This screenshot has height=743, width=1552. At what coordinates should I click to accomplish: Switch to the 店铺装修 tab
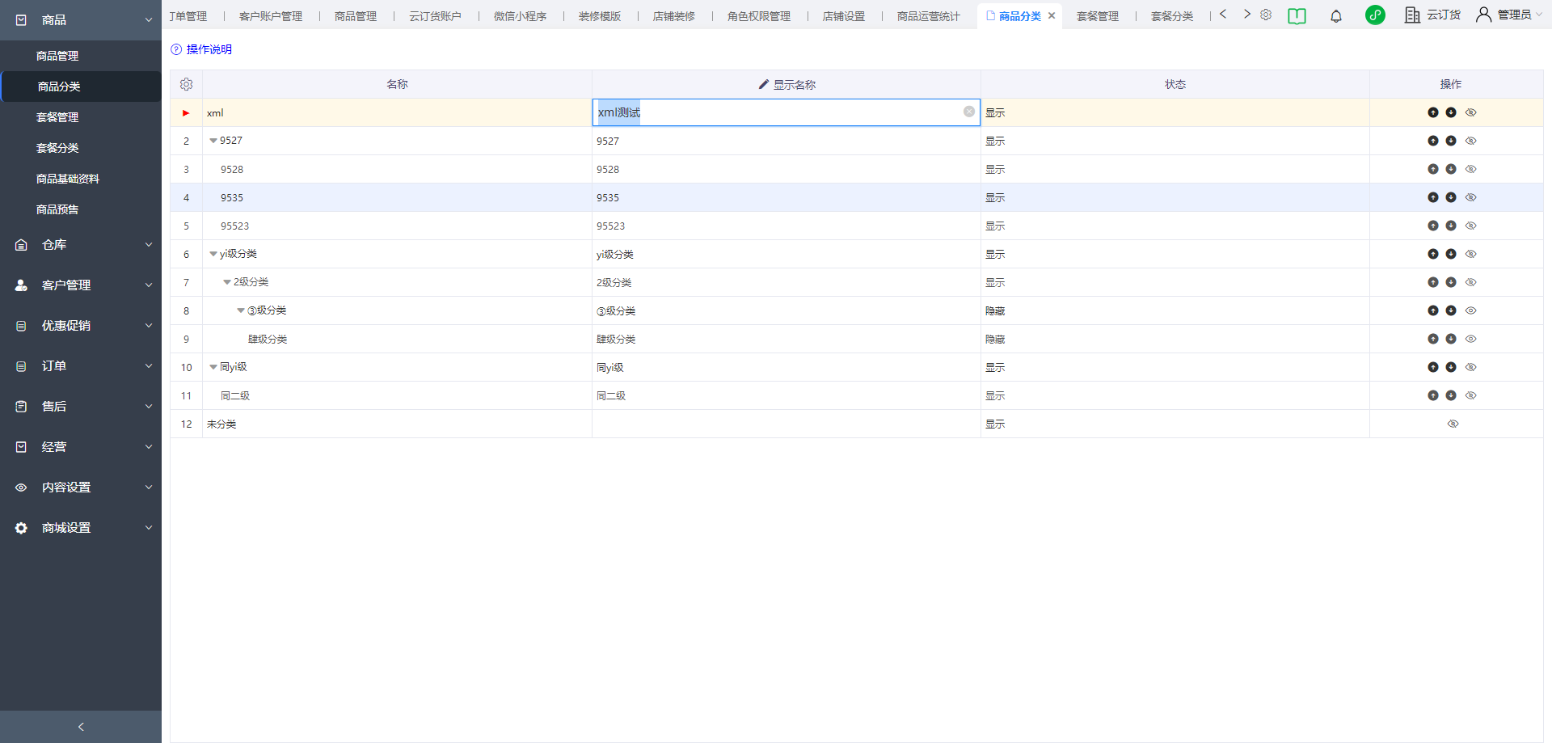[674, 16]
